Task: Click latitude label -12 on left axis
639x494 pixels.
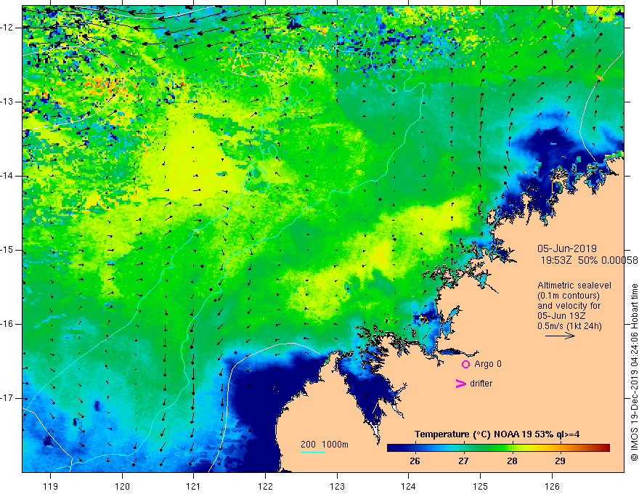Action: (x=7, y=28)
